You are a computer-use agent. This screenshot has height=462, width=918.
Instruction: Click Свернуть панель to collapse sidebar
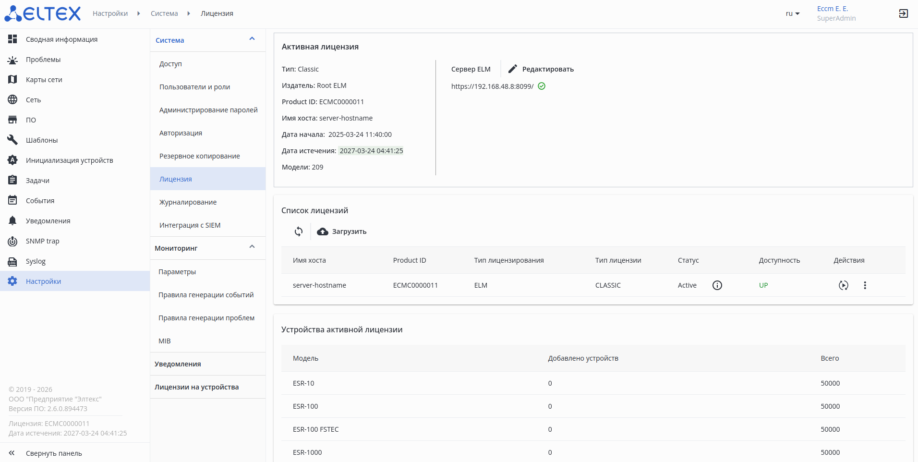click(x=53, y=453)
